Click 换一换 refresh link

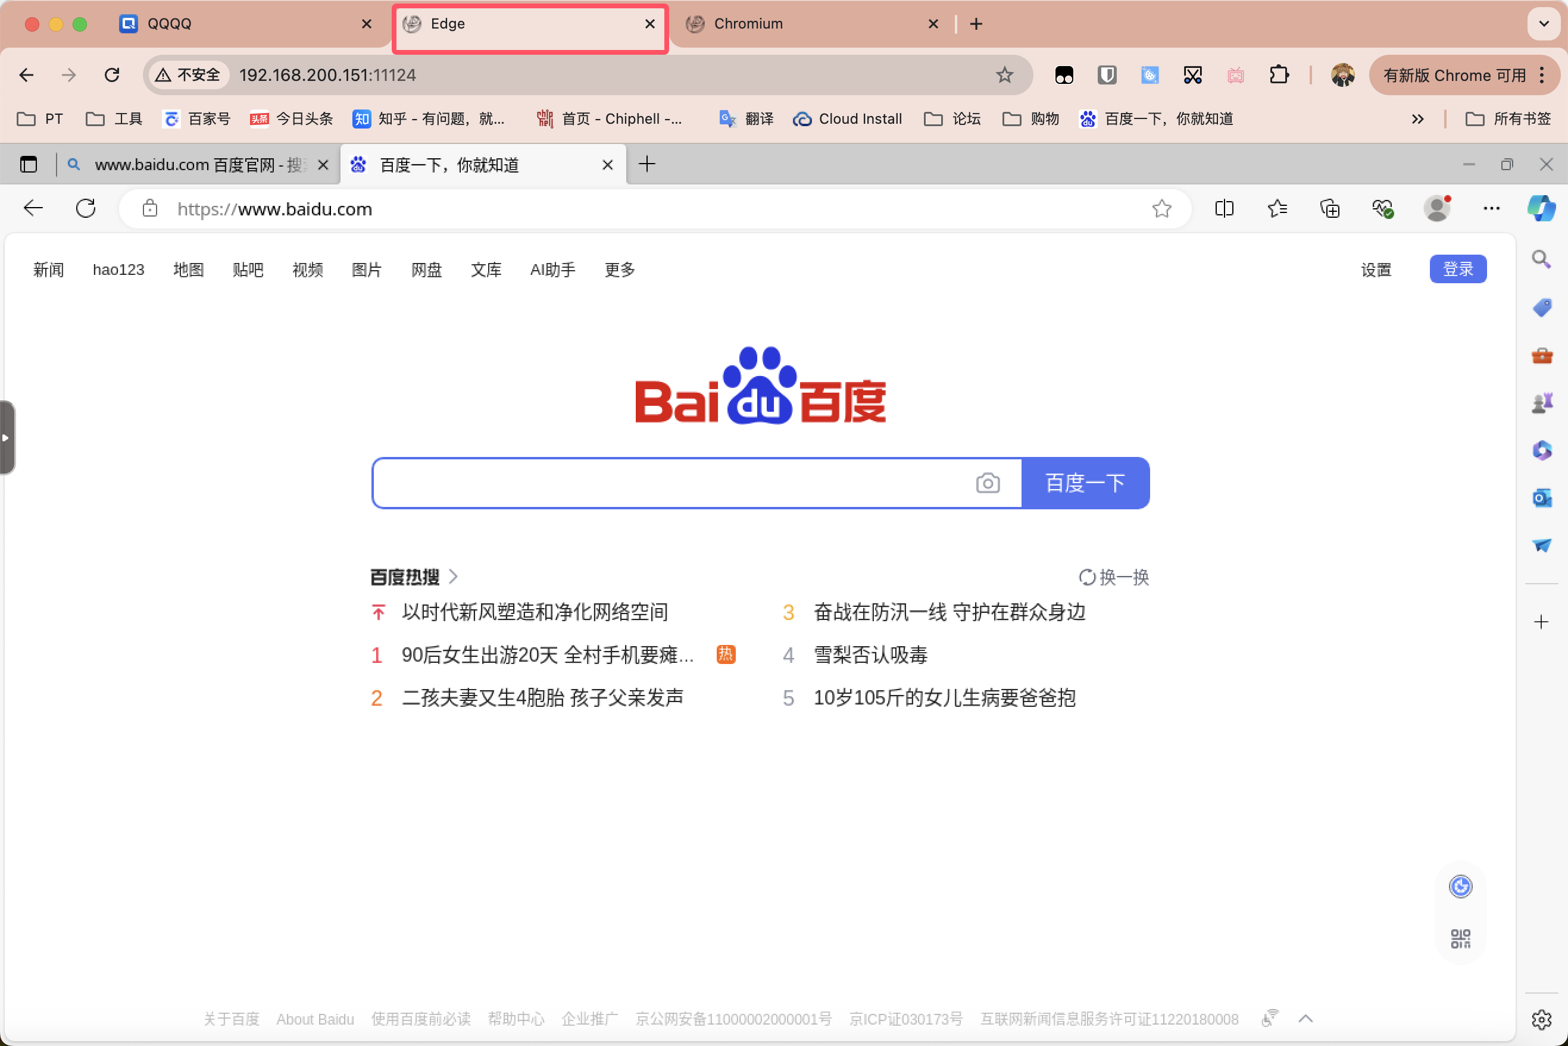click(x=1114, y=577)
